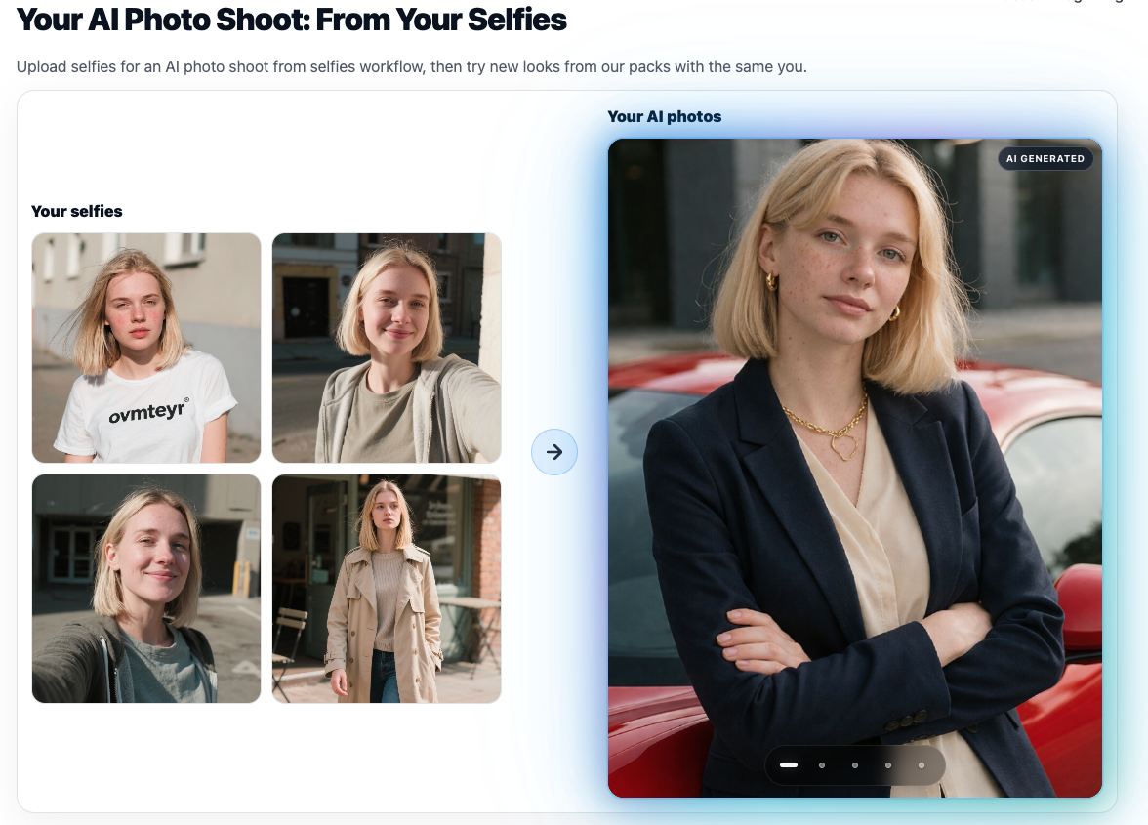Select the selfie with dark green jacket
The image size is (1148, 825).
(x=146, y=589)
